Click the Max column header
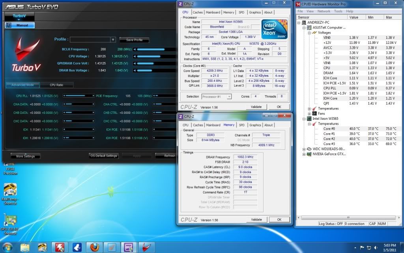Screen dimensions: 404x253 pyautogui.click(x=393, y=17)
